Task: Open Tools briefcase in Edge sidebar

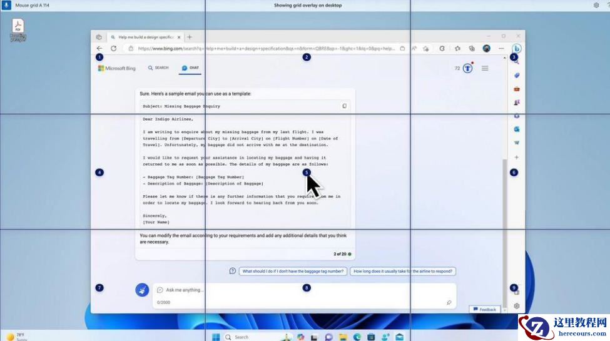Action: tap(517, 89)
